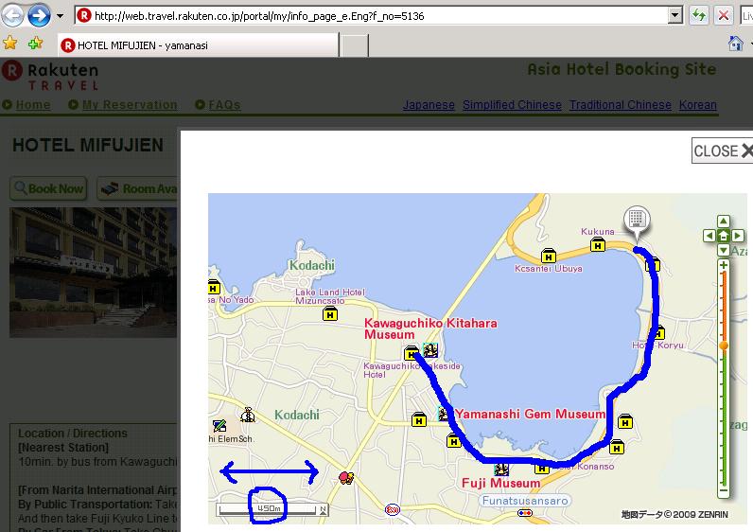The width and height of the screenshot is (753, 532).
Task: Pan the map left with arrow
Action: [x=709, y=236]
